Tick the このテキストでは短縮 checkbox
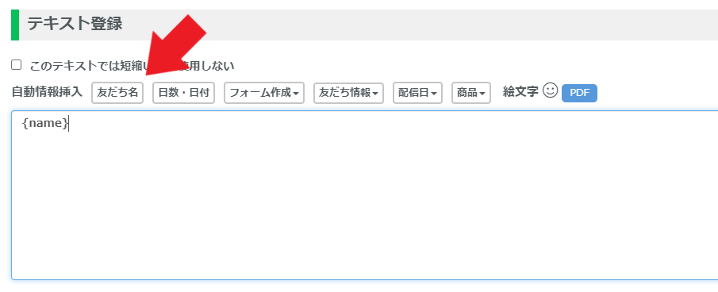718x292 pixels. [17, 65]
